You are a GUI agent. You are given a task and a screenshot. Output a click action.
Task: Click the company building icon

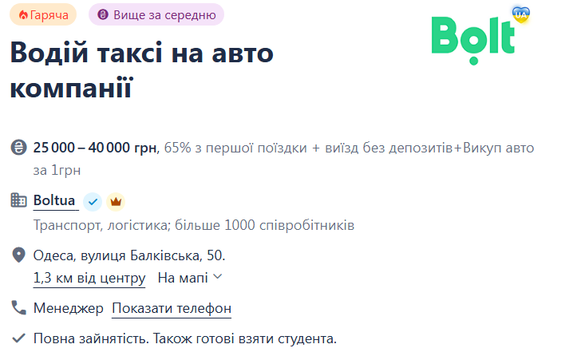pos(18,200)
